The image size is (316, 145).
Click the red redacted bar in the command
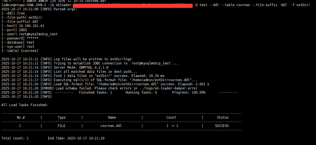click(133, 5)
